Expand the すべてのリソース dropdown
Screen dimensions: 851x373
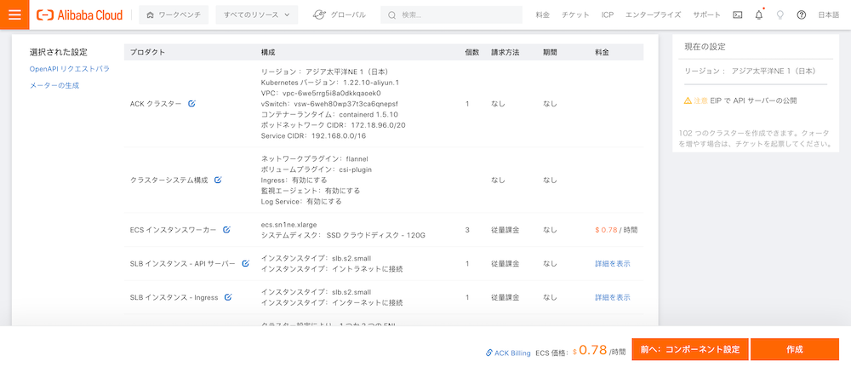[x=257, y=14]
